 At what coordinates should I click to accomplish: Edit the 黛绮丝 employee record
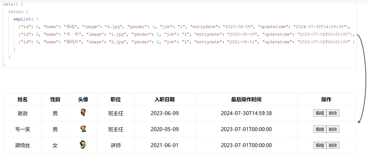319,145
